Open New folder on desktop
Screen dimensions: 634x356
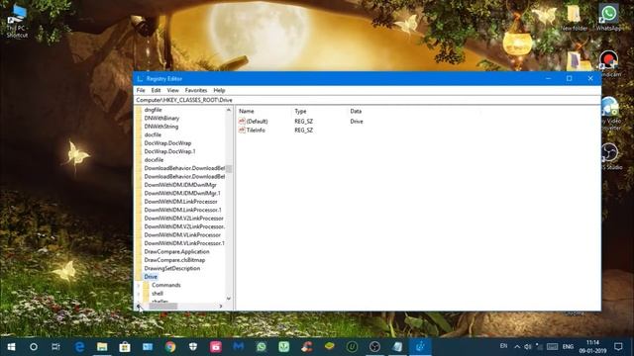574,17
